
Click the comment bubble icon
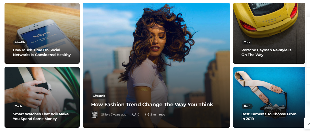coord(134,114)
